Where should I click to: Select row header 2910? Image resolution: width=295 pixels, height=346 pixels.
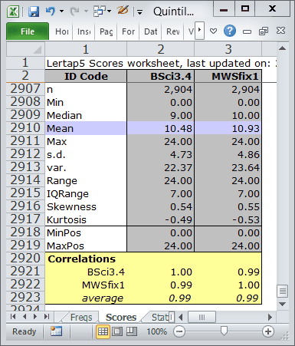click(x=25, y=128)
